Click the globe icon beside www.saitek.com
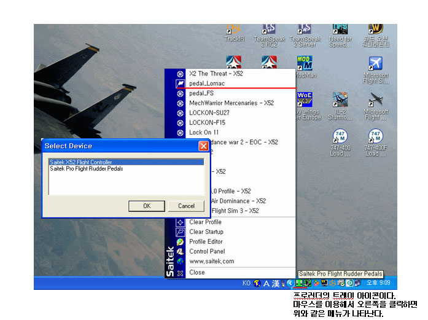This screenshot has height=320, width=428. tap(180, 262)
